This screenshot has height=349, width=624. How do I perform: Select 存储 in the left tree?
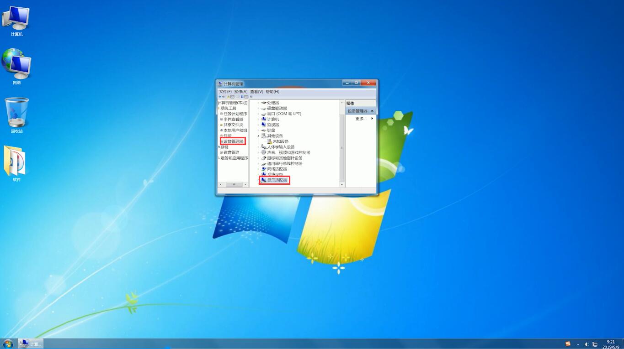click(x=224, y=147)
